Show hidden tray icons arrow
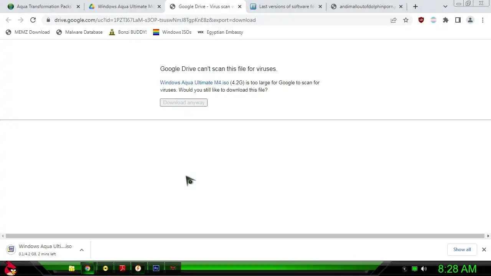 [x=404, y=269]
